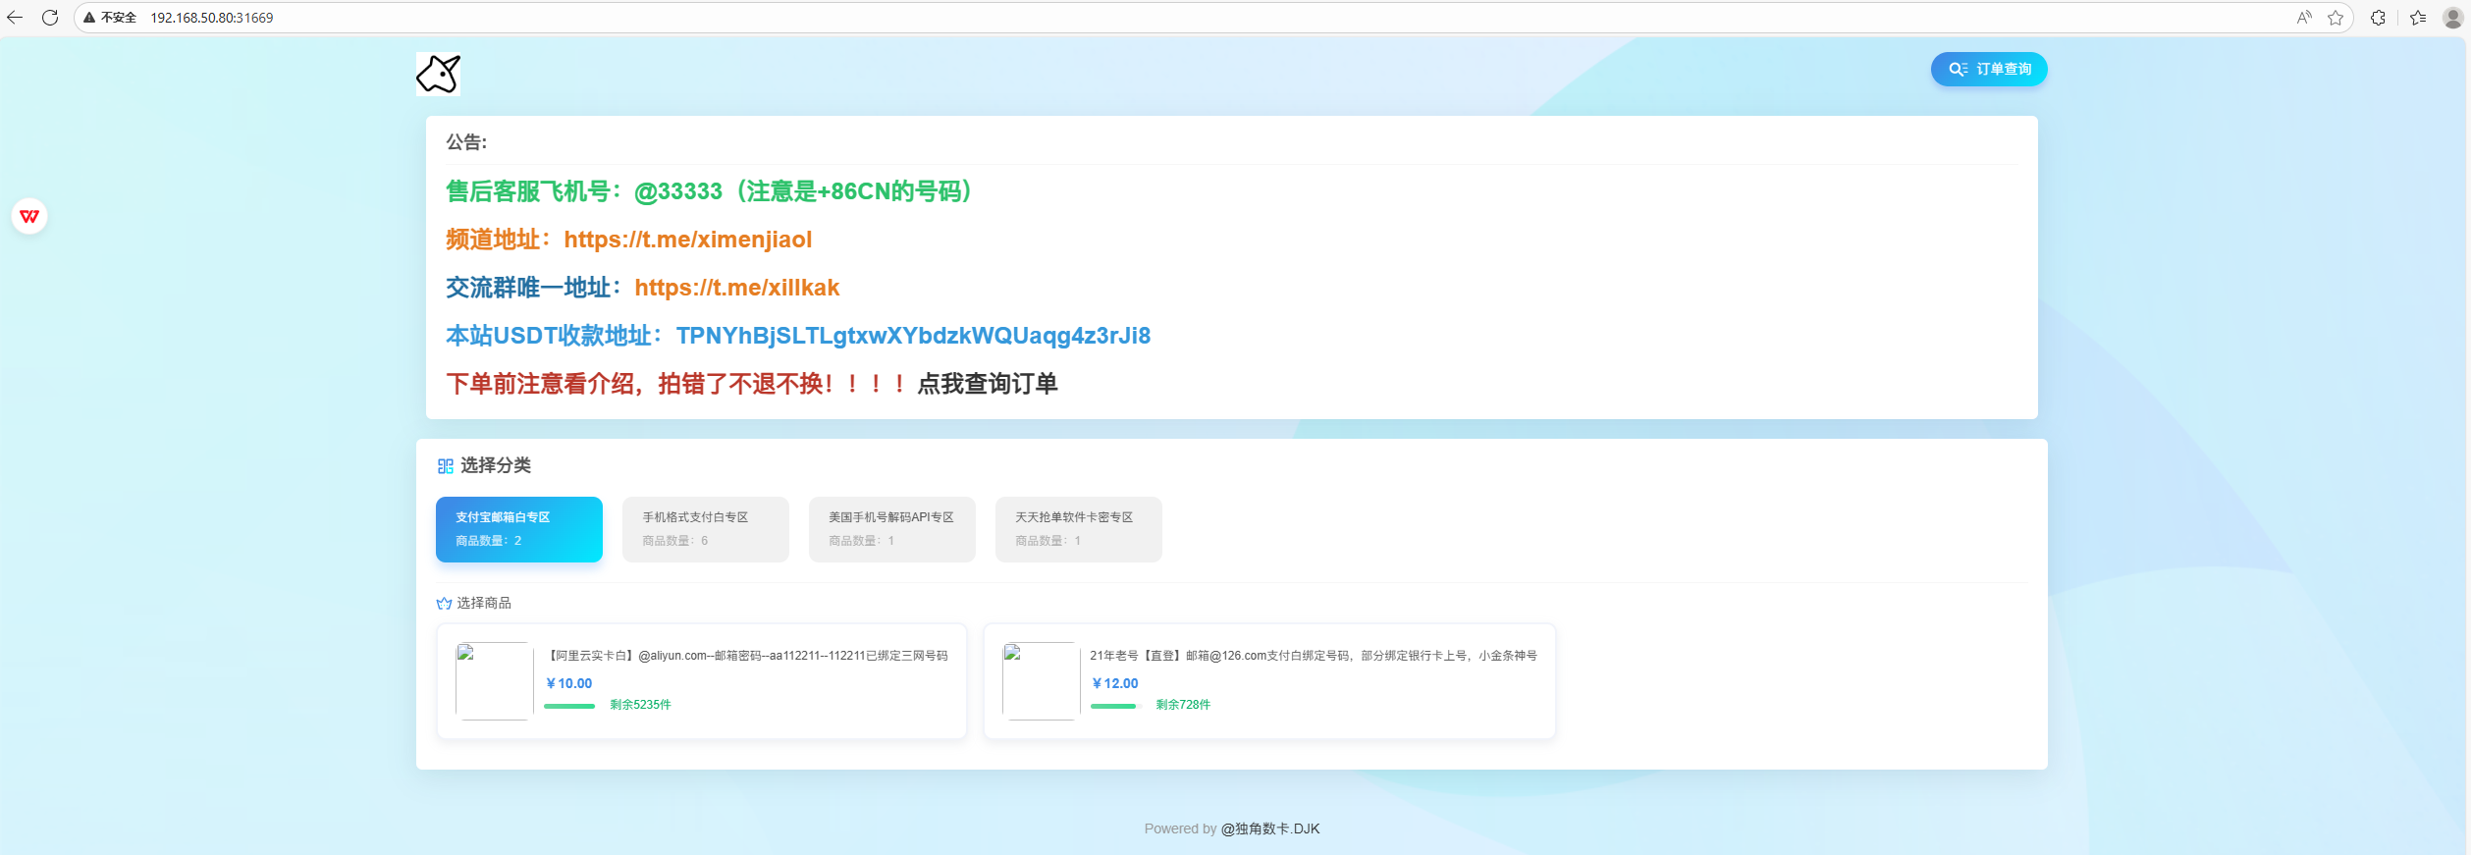Click the unicorn site logo
Viewport: 2471px width, 855px height.
pos(438,74)
